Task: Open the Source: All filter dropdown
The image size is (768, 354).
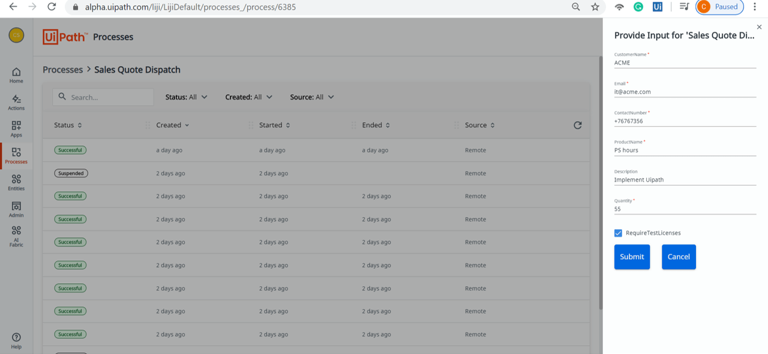Action: 312,97
